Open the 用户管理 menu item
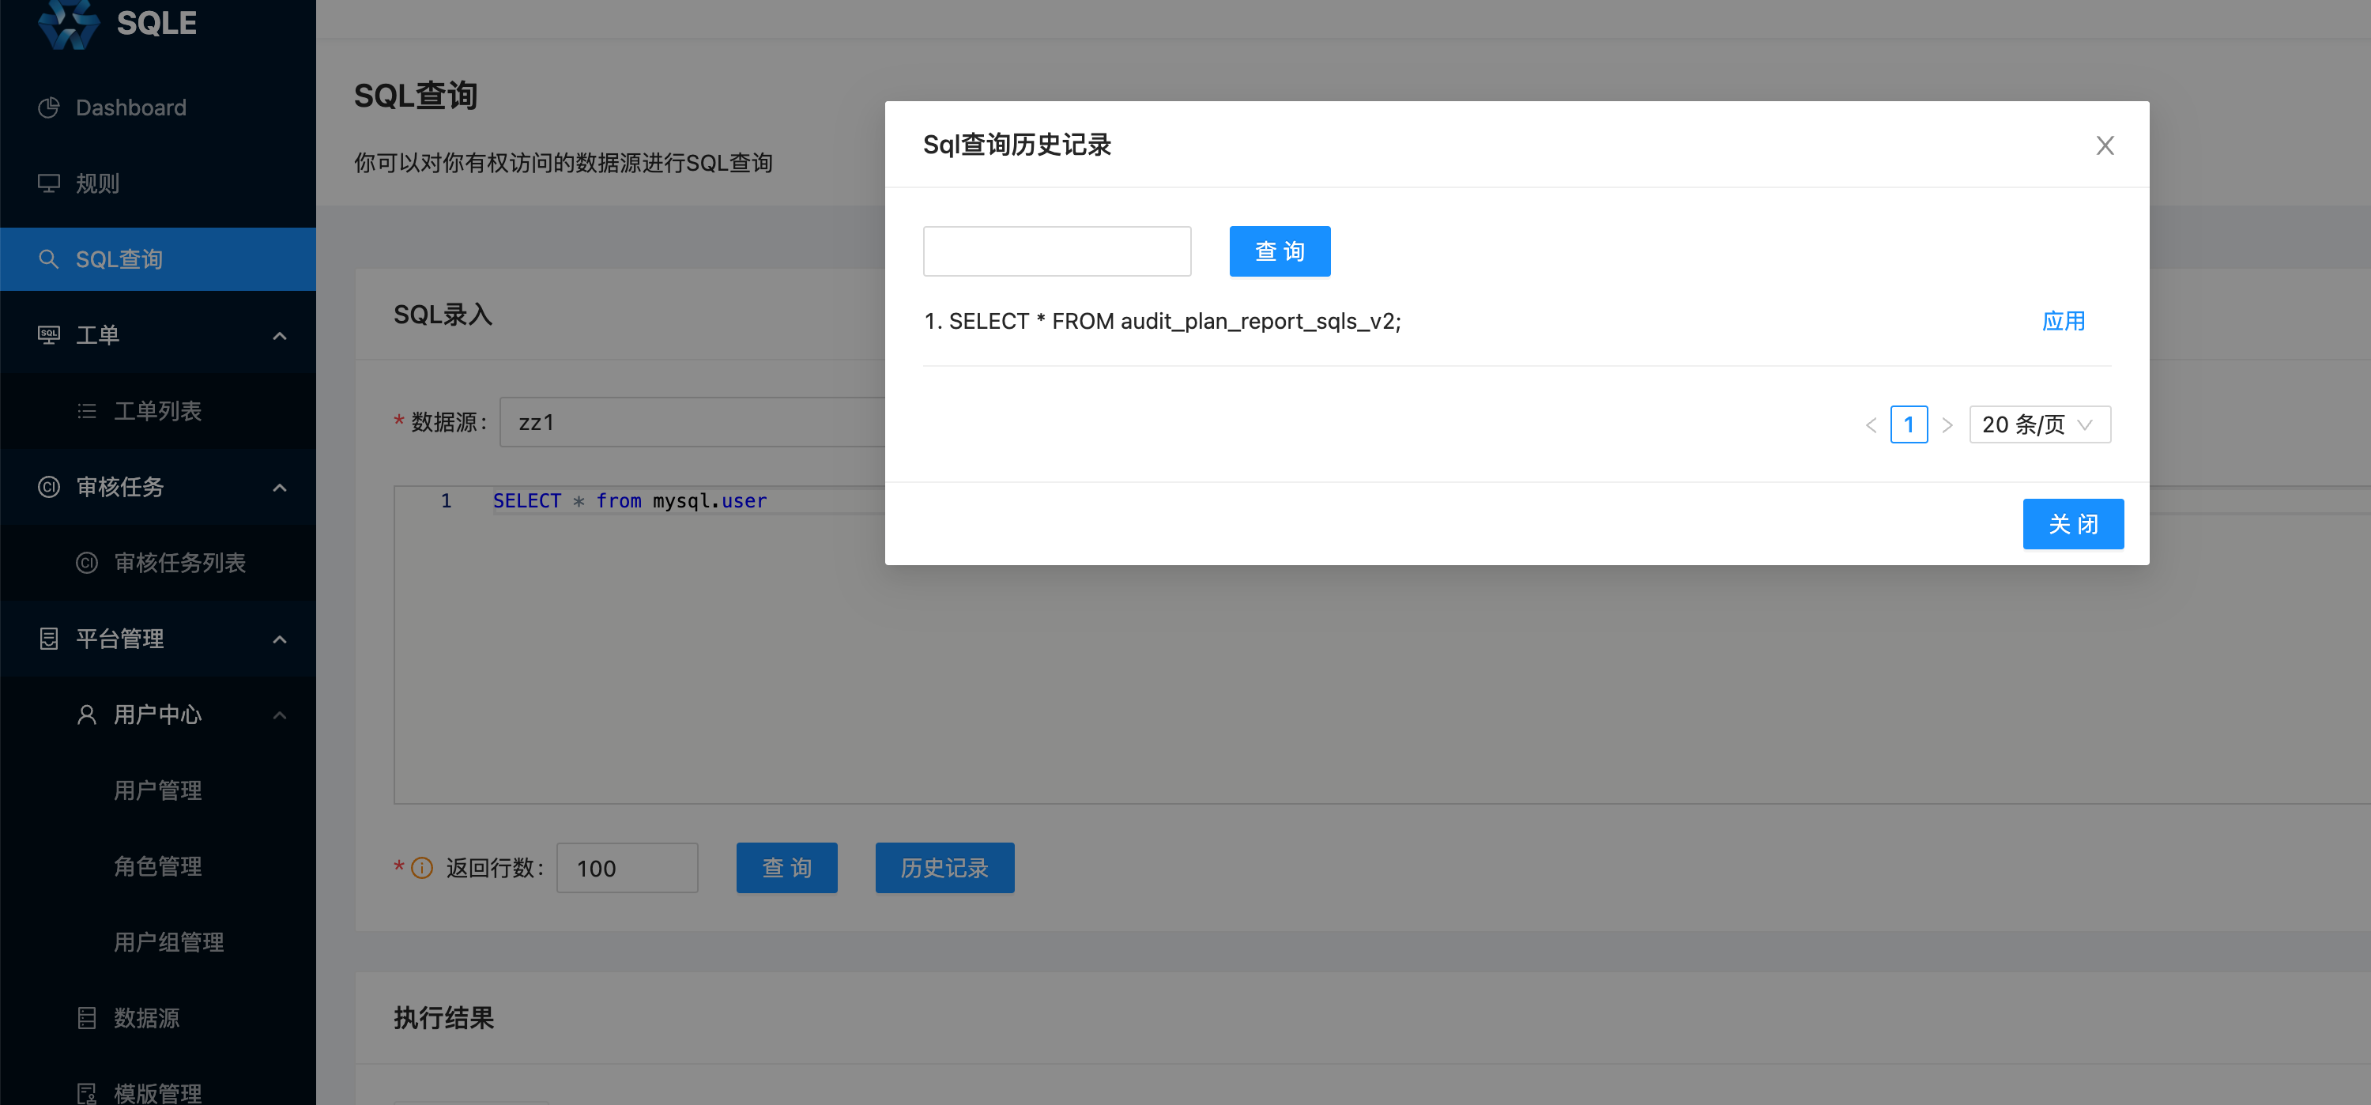 (157, 789)
